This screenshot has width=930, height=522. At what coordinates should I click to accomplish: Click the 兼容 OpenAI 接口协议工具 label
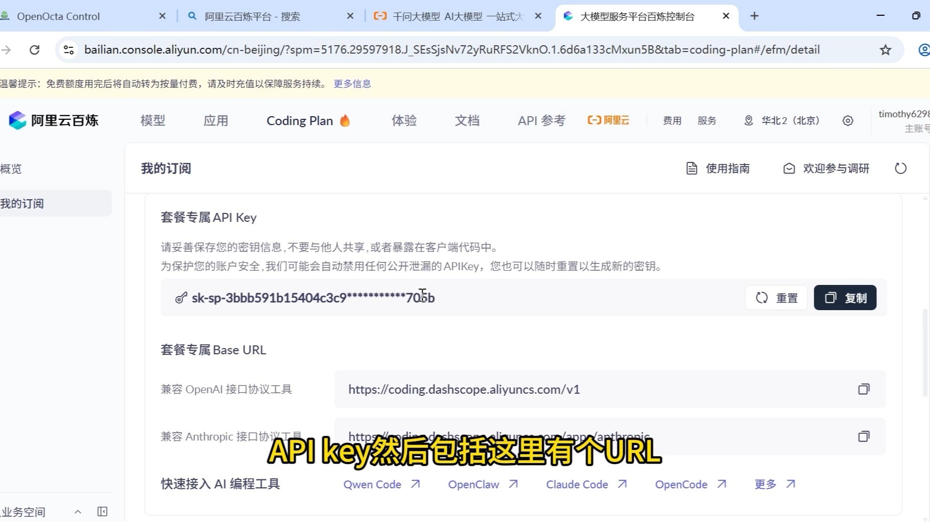click(226, 390)
